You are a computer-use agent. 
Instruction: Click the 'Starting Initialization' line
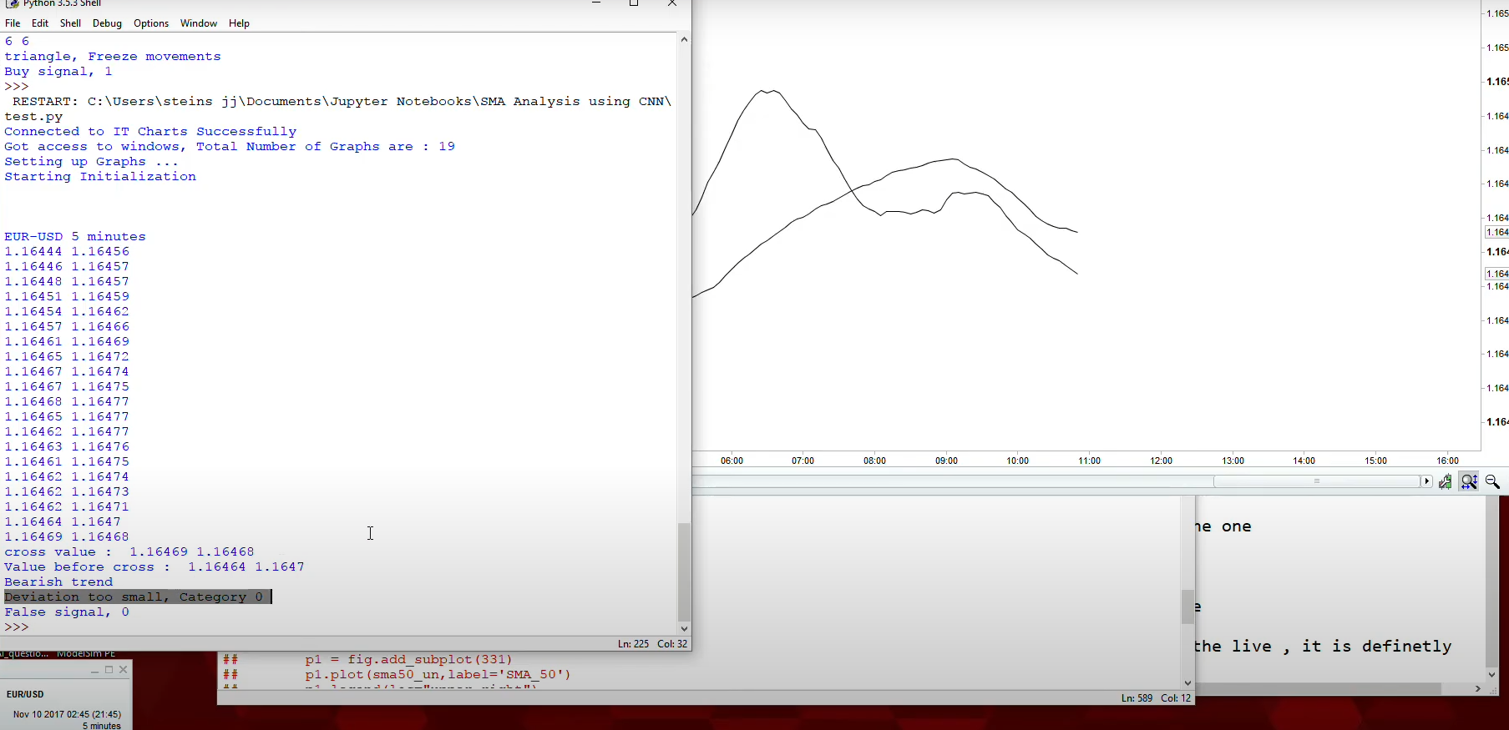(100, 177)
